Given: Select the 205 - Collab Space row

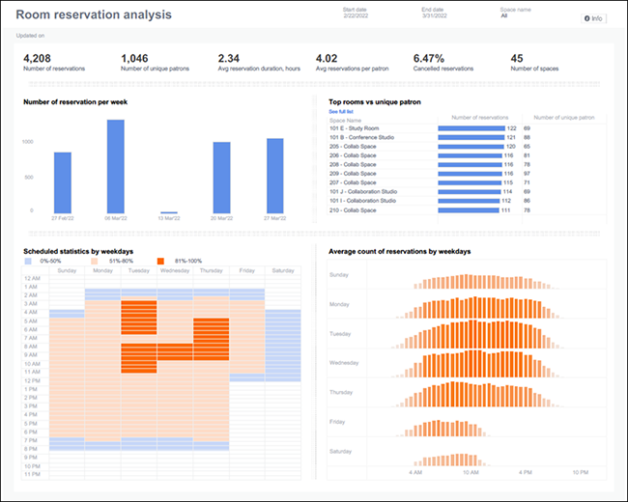Looking at the screenshot, I should tap(467, 147).
